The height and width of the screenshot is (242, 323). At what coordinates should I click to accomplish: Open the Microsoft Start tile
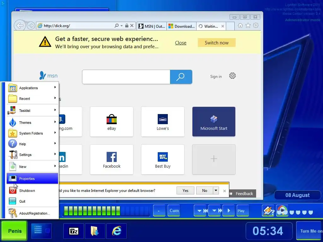click(214, 122)
